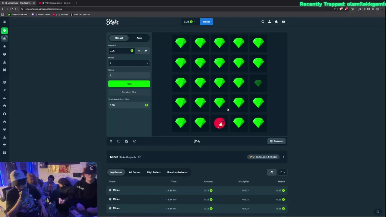386x217 pixels.
Task: Open the star Favourites icon in the sidebar
Action: click(5, 46)
